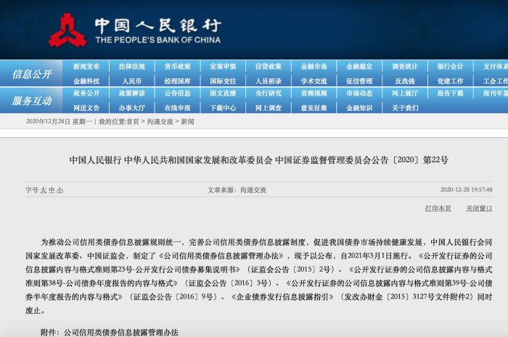Select 人民币 in navigation
Viewport: 508px width, 337px height.
point(132,81)
